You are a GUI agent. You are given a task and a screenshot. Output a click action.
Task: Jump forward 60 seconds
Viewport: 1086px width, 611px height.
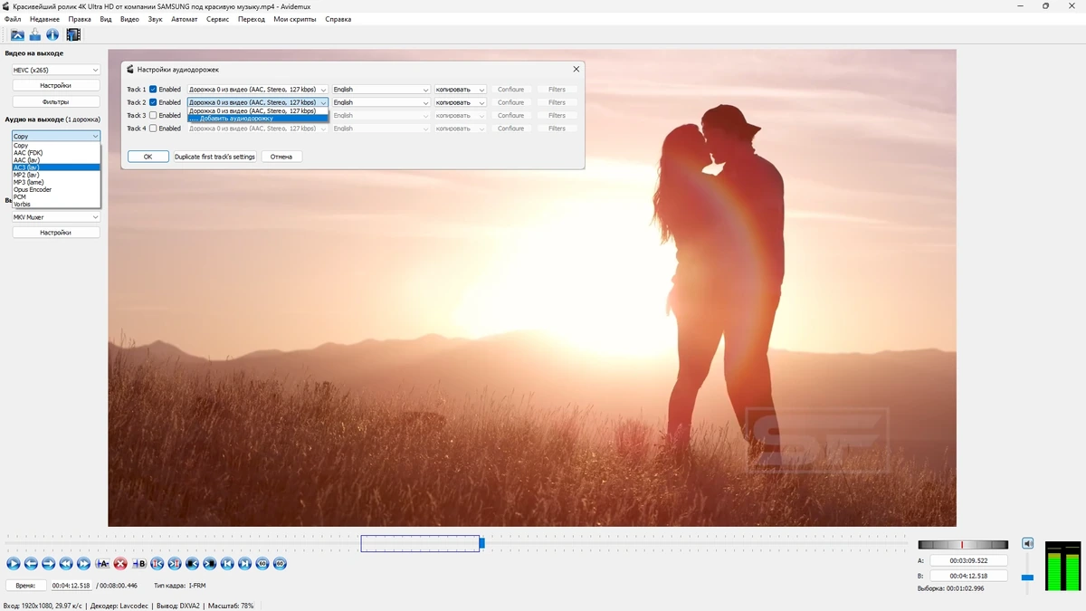[x=280, y=564]
